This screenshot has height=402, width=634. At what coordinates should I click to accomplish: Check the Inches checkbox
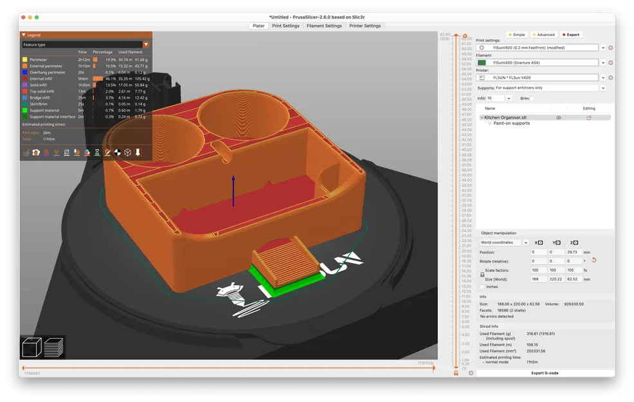pyautogui.click(x=483, y=287)
